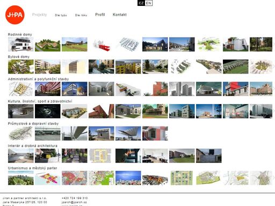Open blue sky skyline thumbnail in Urbanismus
This screenshot has width=275, height=206.
(x=128, y=178)
